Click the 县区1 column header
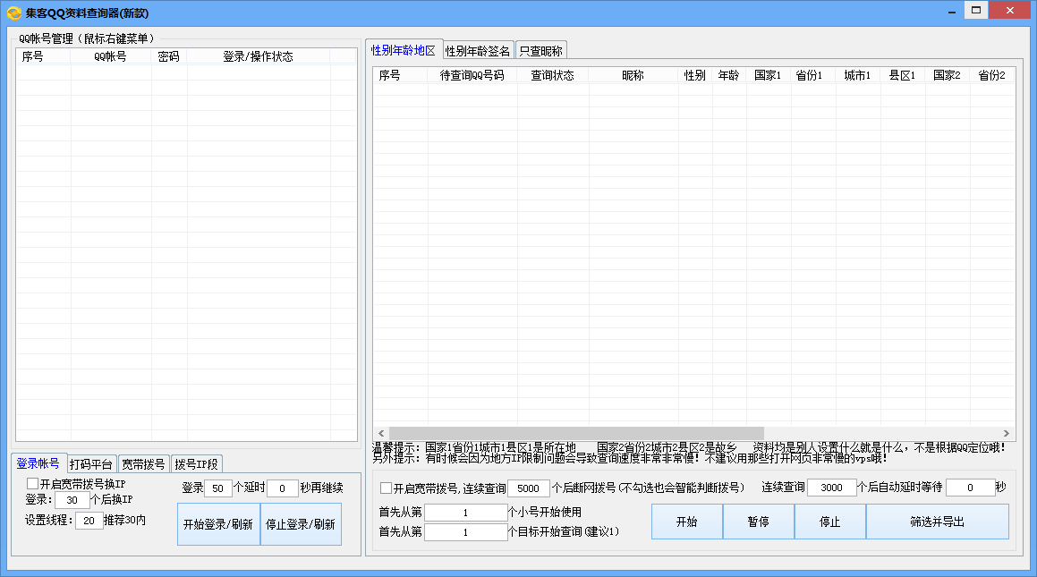 [x=903, y=75]
